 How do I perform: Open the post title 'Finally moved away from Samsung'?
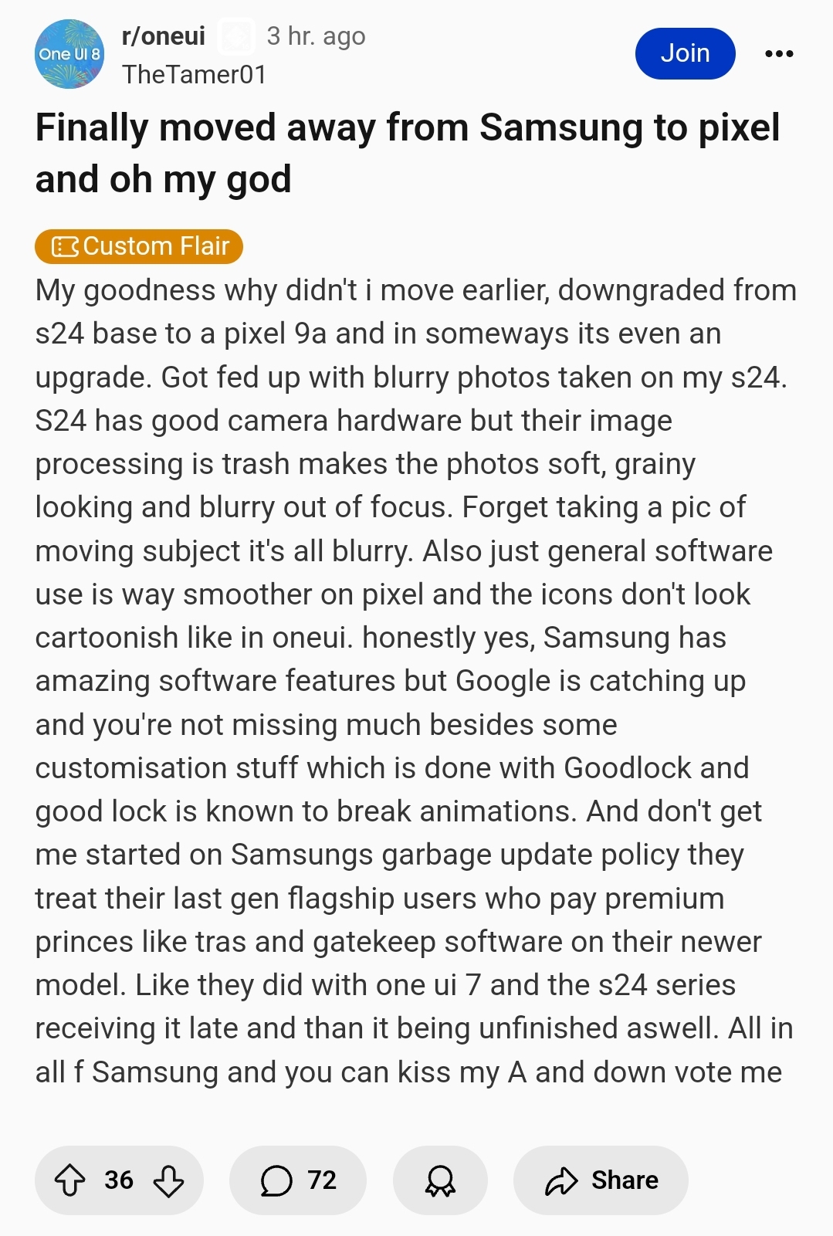(x=408, y=153)
